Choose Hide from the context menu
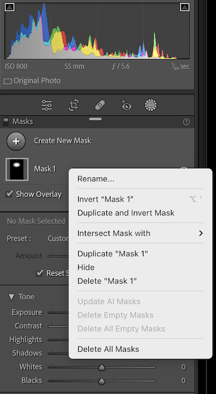 [141, 267]
